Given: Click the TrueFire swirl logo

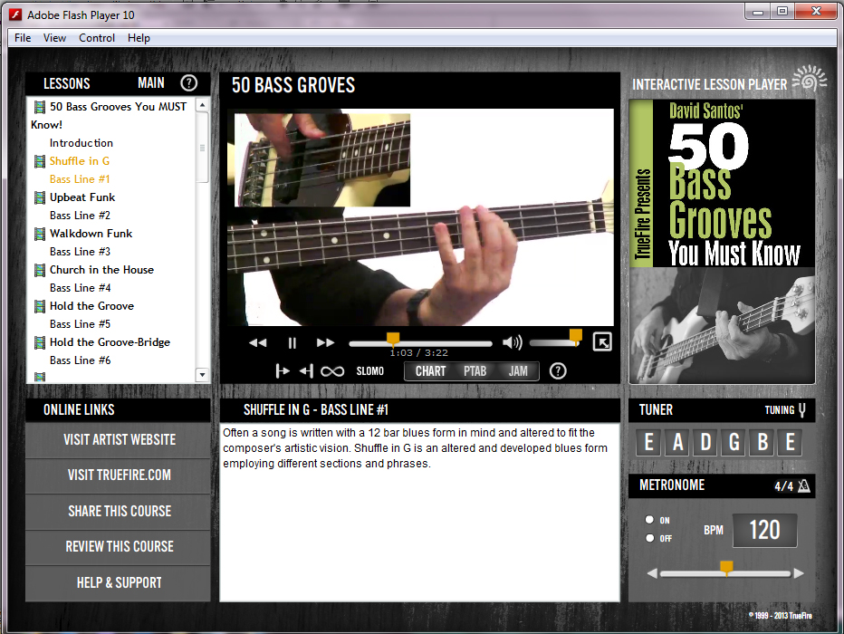Looking at the screenshot, I should pos(809,78).
